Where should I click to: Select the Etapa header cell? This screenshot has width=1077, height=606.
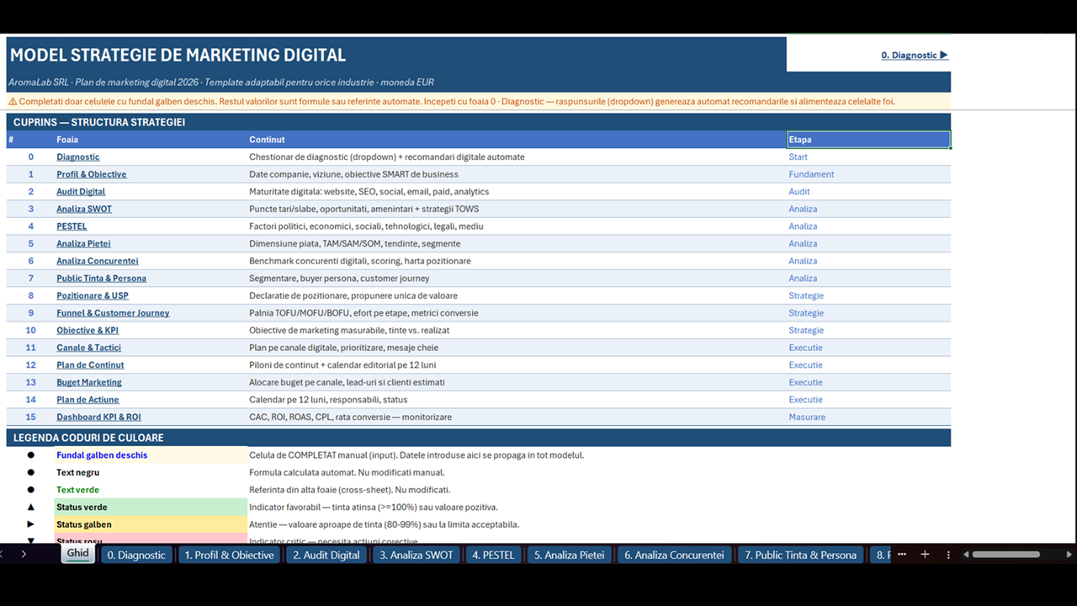click(868, 140)
